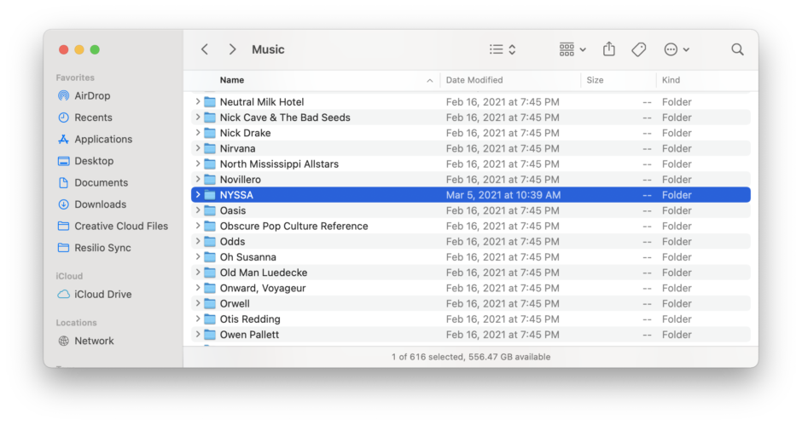Expand the Neutral Milk Hotel folder
The image size is (802, 425).
(x=197, y=101)
